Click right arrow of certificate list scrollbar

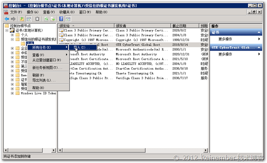pyautogui.click(x=206, y=150)
